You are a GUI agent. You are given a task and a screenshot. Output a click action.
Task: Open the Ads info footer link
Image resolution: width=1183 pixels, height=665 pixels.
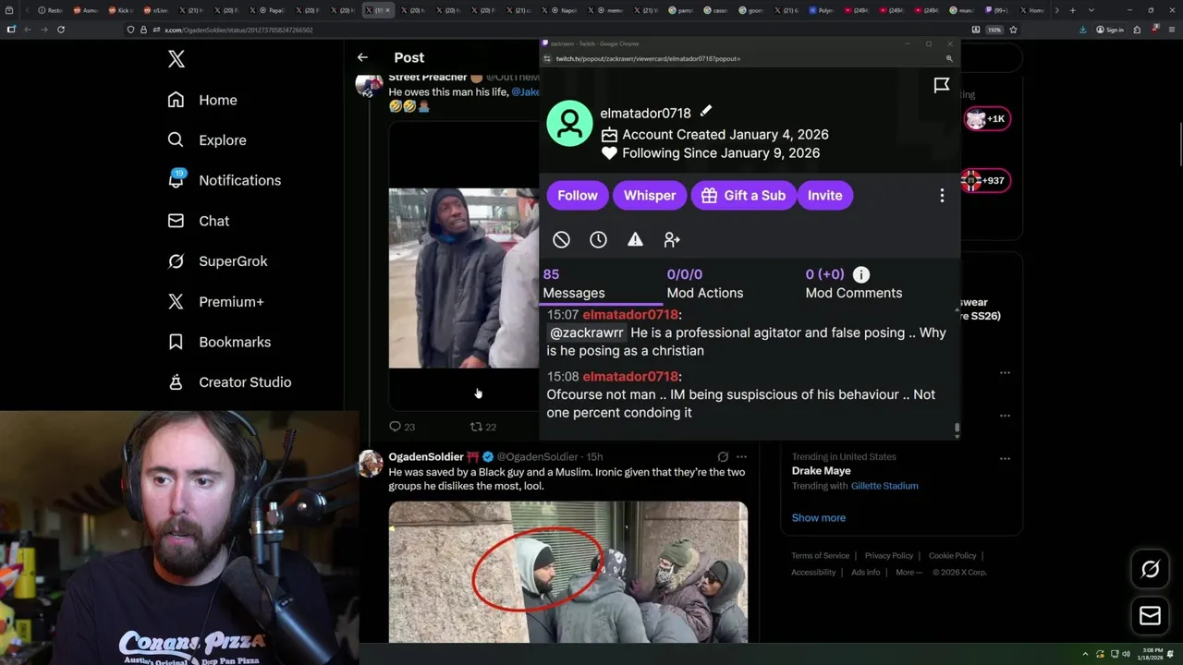click(866, 573)
